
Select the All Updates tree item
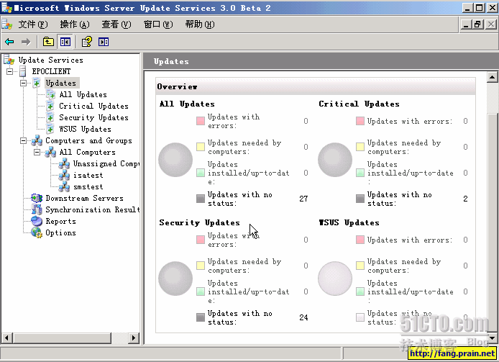point(83,94)
